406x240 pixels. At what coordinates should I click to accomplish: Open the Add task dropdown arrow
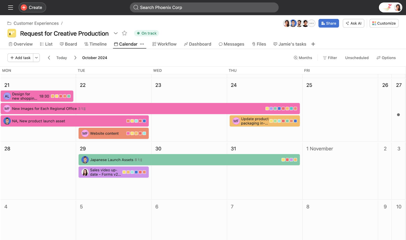pos(36,58)
